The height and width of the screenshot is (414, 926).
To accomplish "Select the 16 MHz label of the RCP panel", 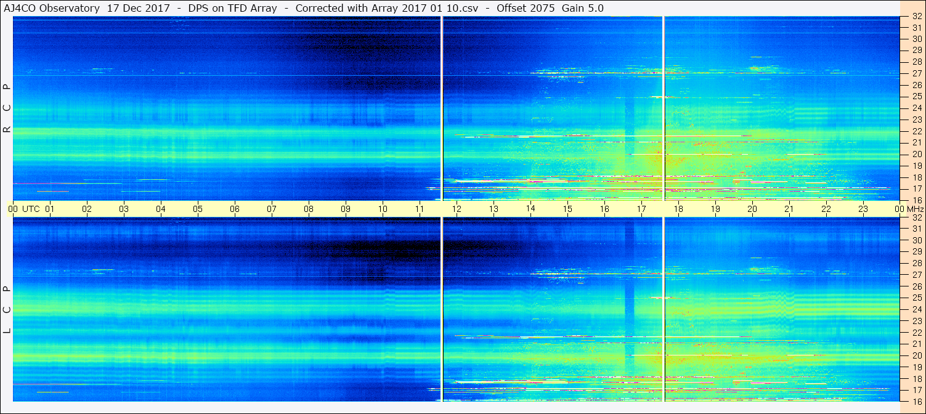I will 917,200.
